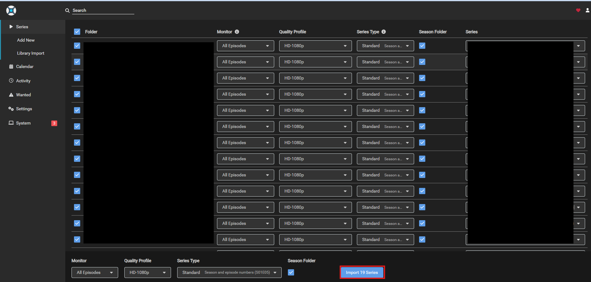Screen dimensions: 591x282
Task: Toggle the second row's Season Folder checkbox
Action: tap(422, 62)
